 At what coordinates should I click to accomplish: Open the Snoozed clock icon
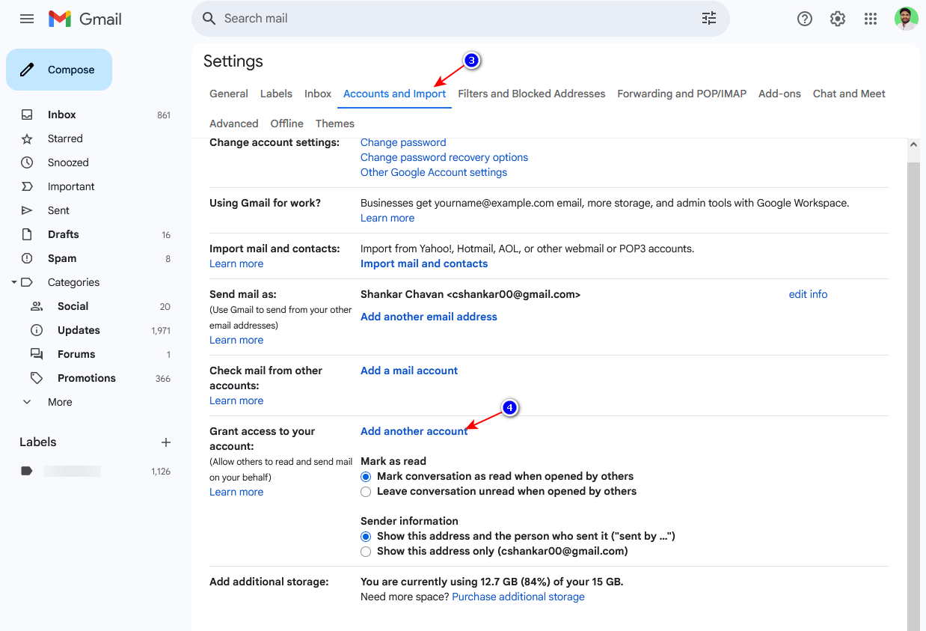click(x=27, y=162)
